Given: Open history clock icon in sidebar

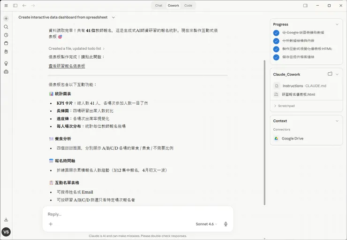Looking at the screenshot, I should (x=6, y=35).
